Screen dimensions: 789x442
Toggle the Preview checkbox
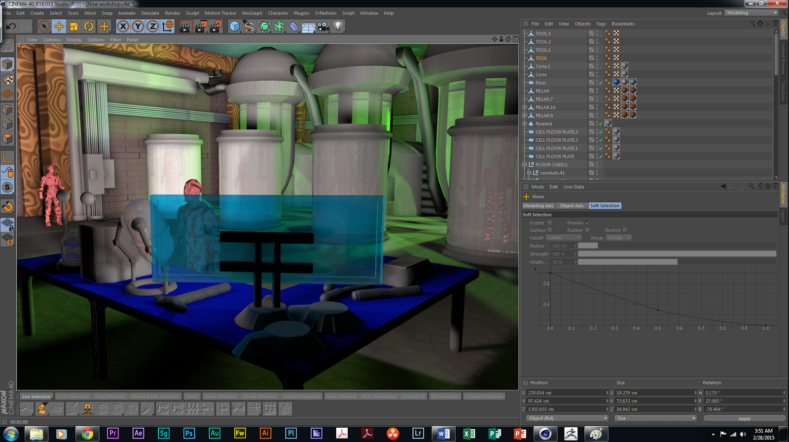(587, 223)
